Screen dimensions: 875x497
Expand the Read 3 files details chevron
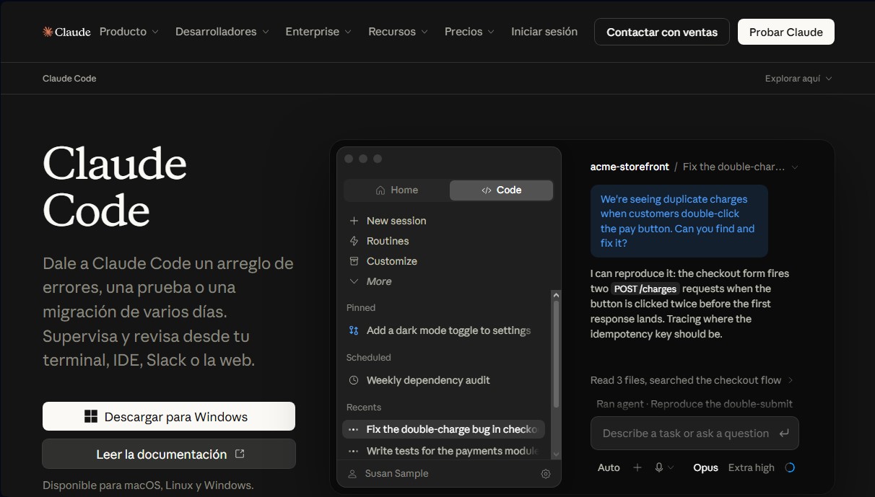point(791,380)
